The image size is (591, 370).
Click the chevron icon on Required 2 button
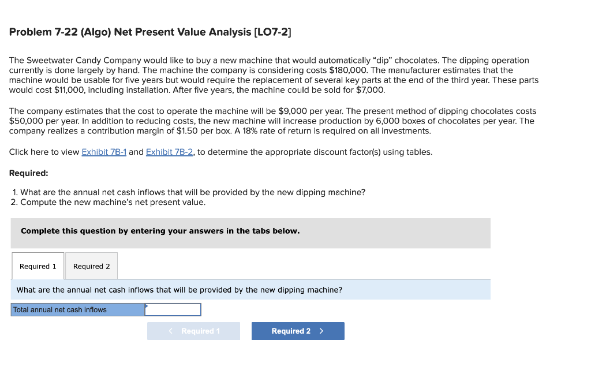pos(321,331)
